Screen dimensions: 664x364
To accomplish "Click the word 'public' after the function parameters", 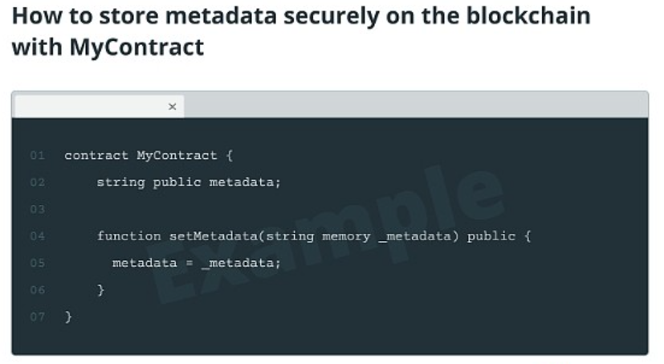I will [491, 236].
